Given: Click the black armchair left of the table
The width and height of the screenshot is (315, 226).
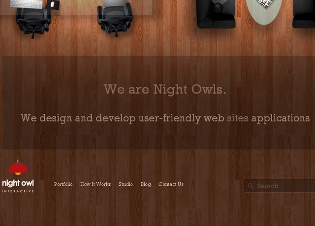Looking at the screenshot, I should tap(216, 14).
